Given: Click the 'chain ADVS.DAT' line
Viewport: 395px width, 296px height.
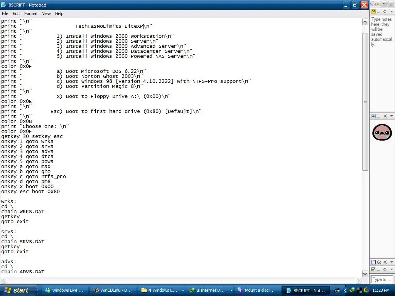Looking at the screenshot, I should point(23,272).
